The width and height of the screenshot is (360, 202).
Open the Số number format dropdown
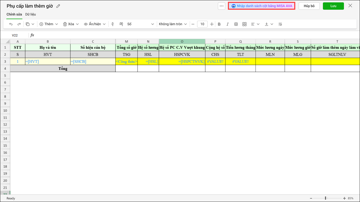coord(141,24)
